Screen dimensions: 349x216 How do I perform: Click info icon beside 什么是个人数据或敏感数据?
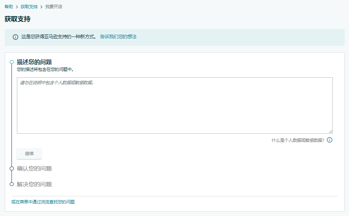pos(329,140)
